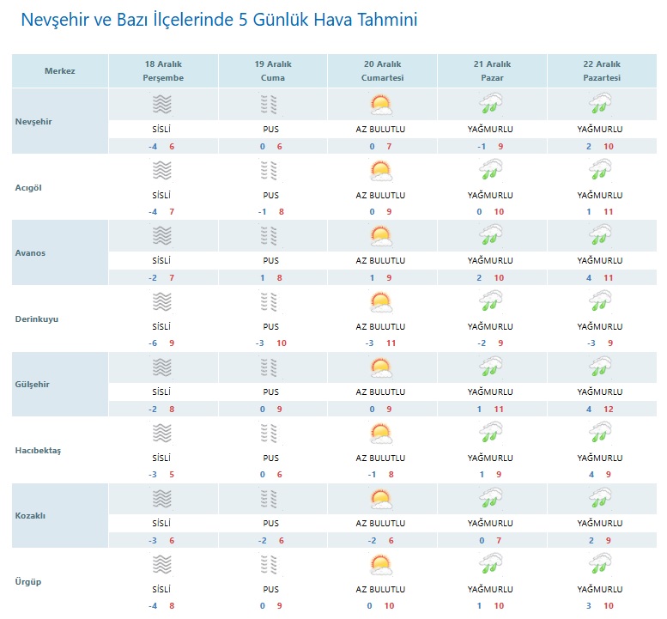Viewport: 667px width, 619px height.
Task: Click Hacıbektaş fog icon for Perşembe
Action: click(161, 434)
